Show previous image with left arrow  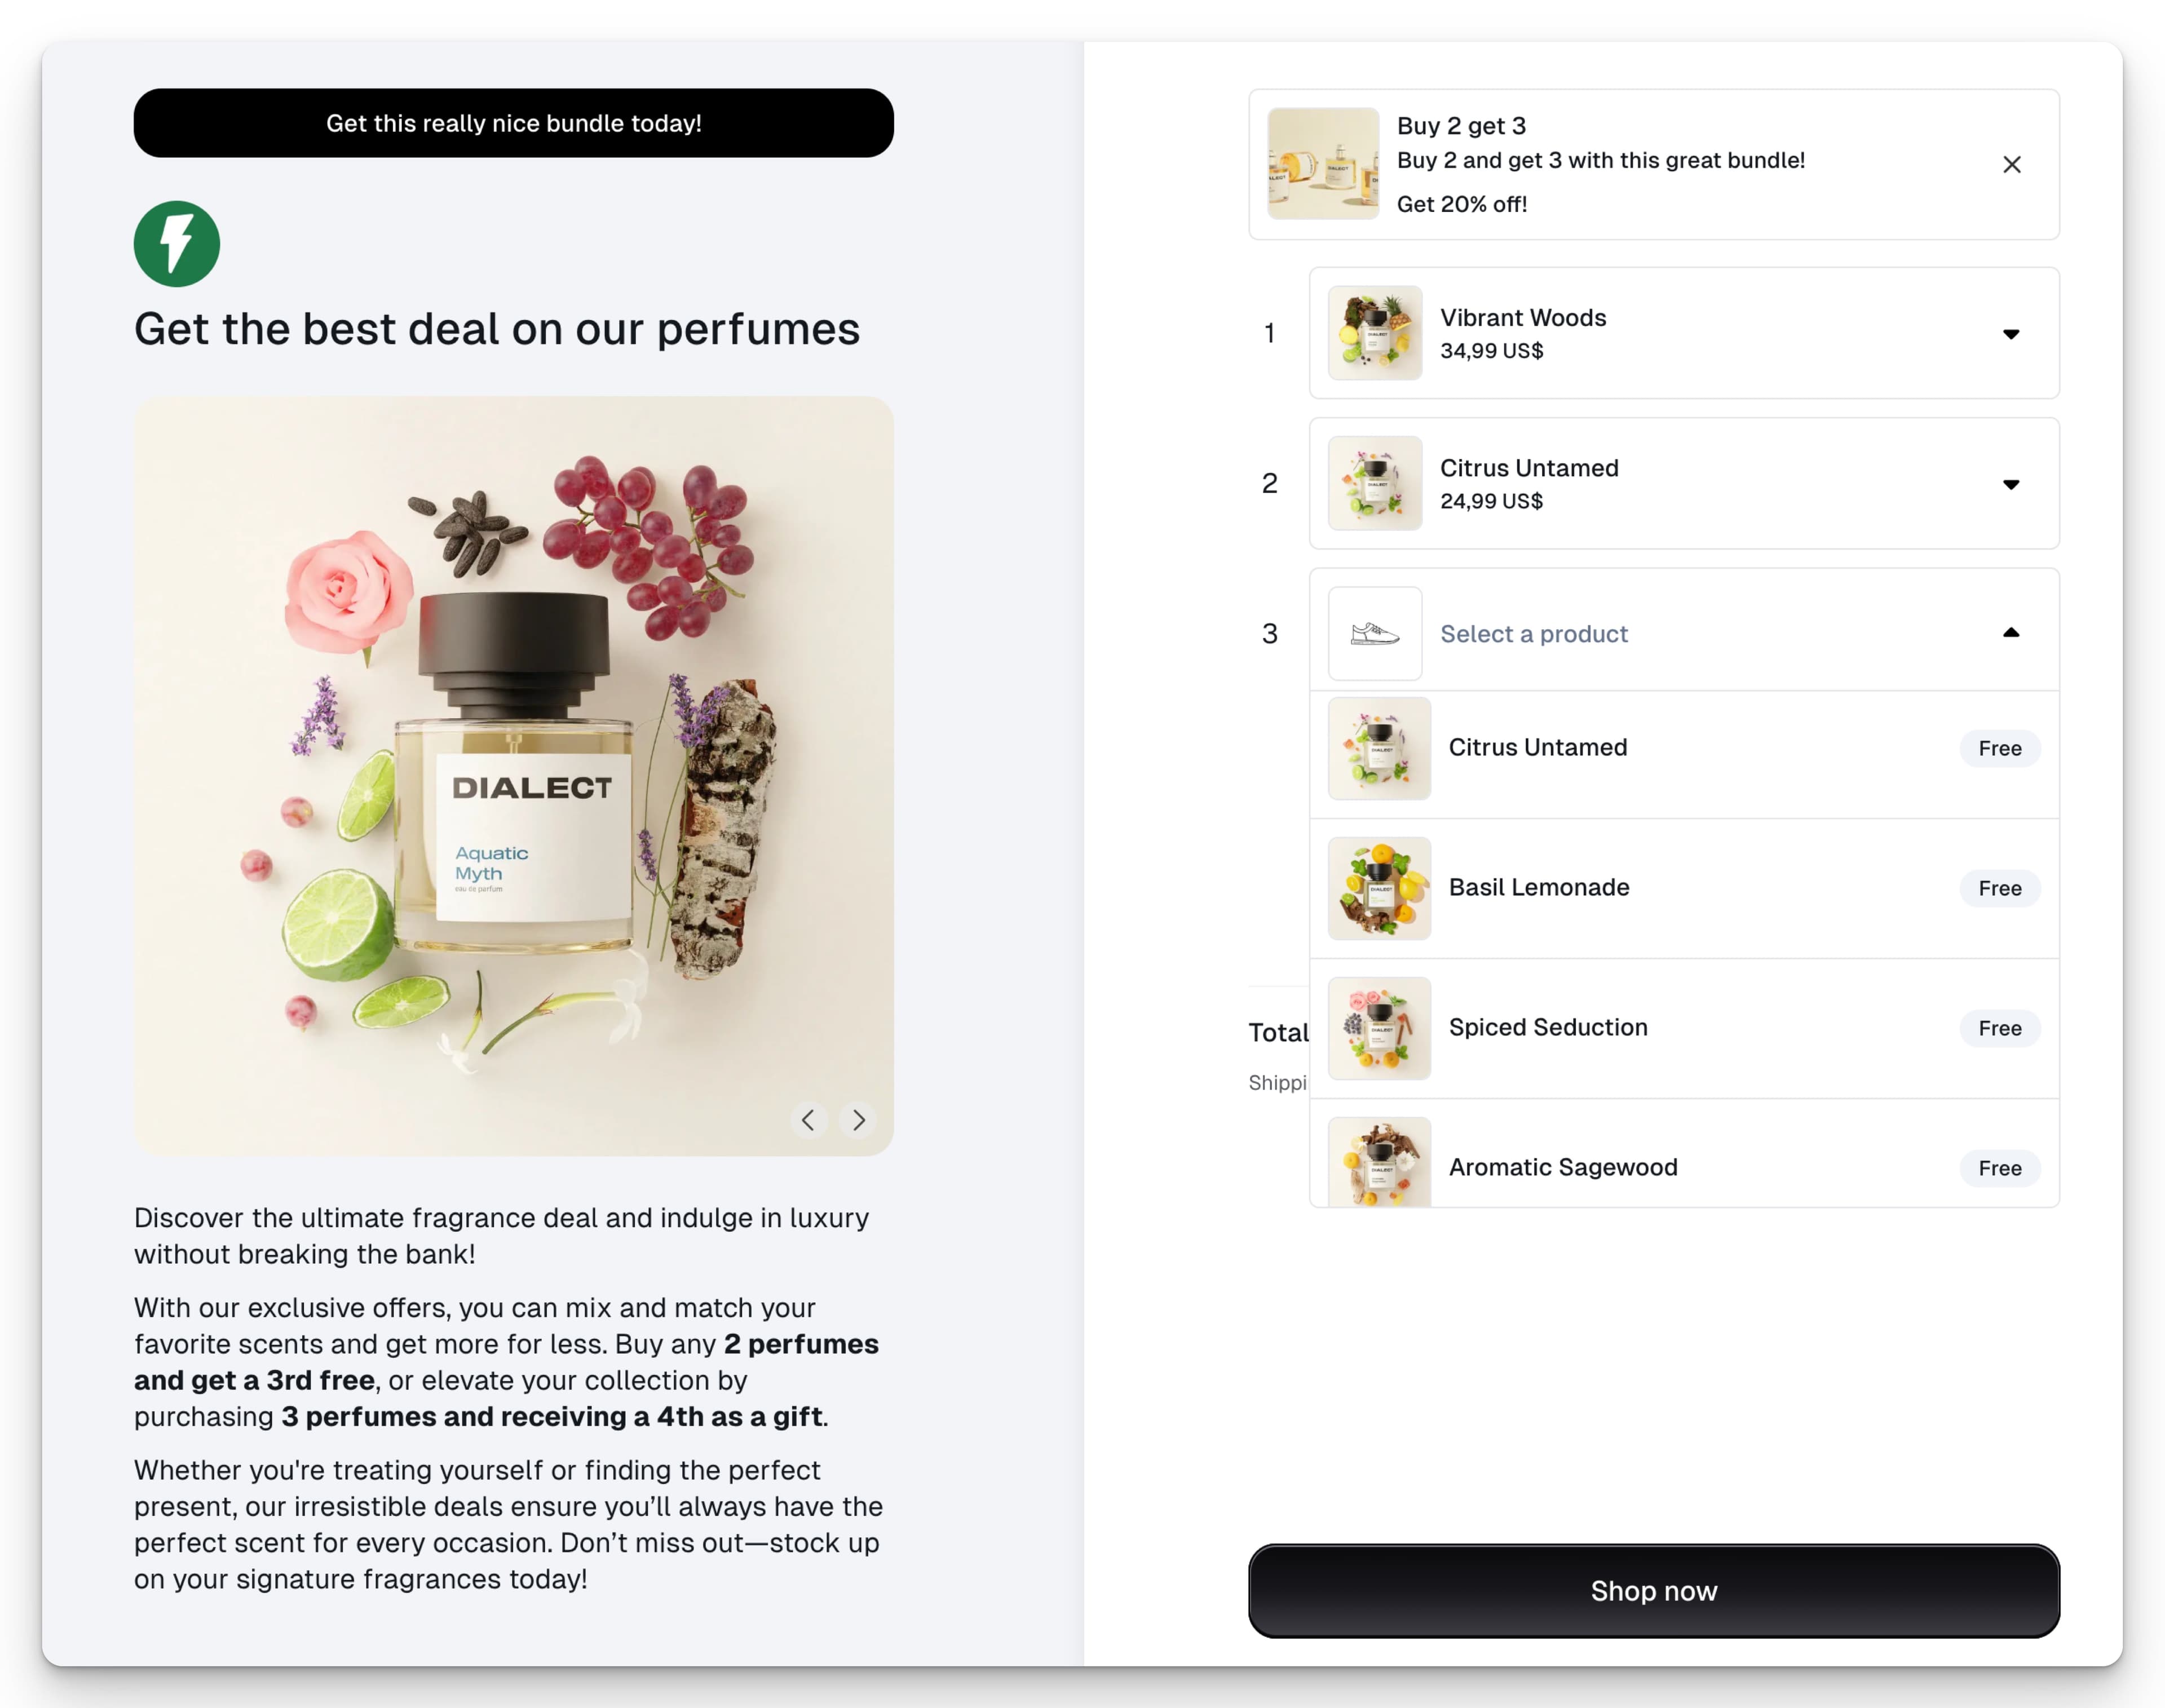(808, 1120)
